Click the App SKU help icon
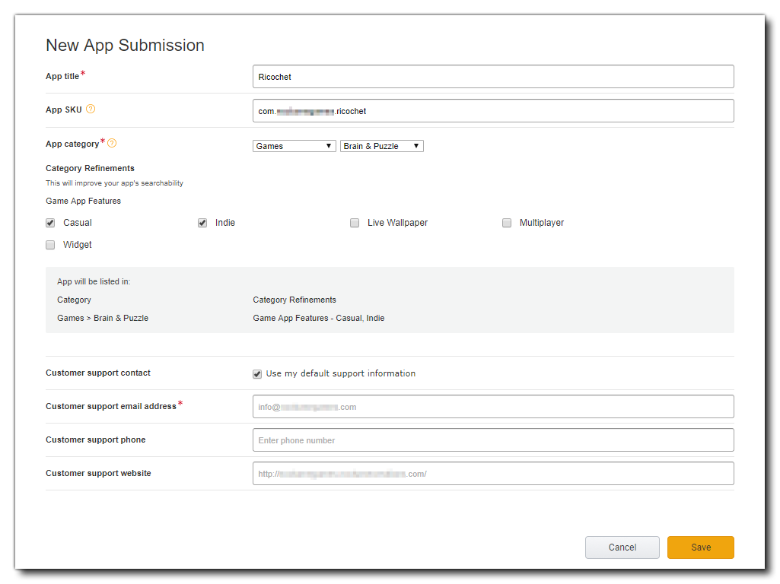This screenshot has width=780, height=584. 91,109
